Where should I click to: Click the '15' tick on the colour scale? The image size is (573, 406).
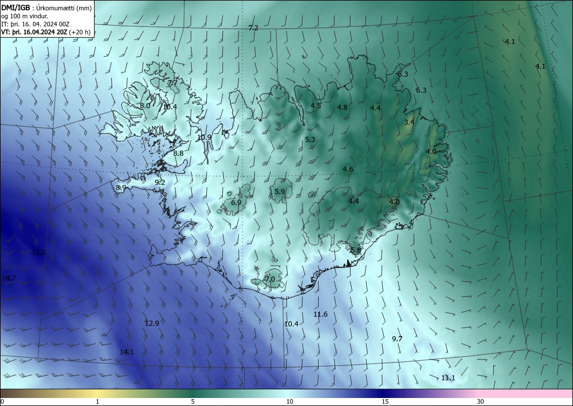point(385,402)
